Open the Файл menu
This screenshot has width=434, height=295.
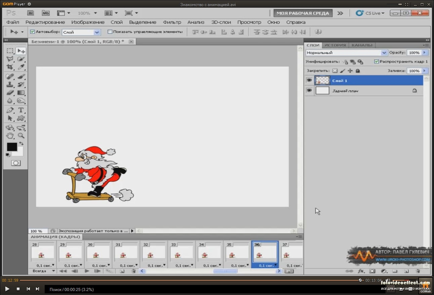(x=13, y=22)
